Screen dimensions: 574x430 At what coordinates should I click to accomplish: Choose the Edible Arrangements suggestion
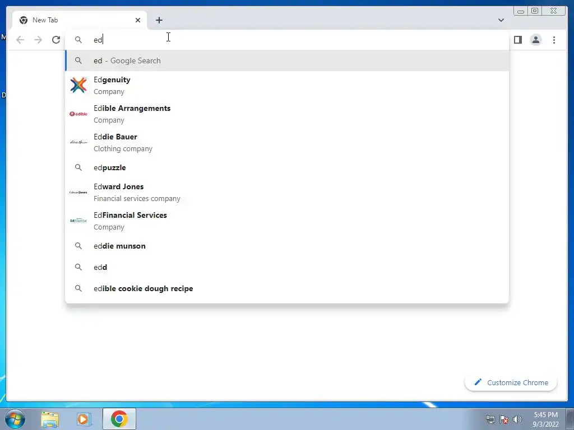(x=287, y=114)
